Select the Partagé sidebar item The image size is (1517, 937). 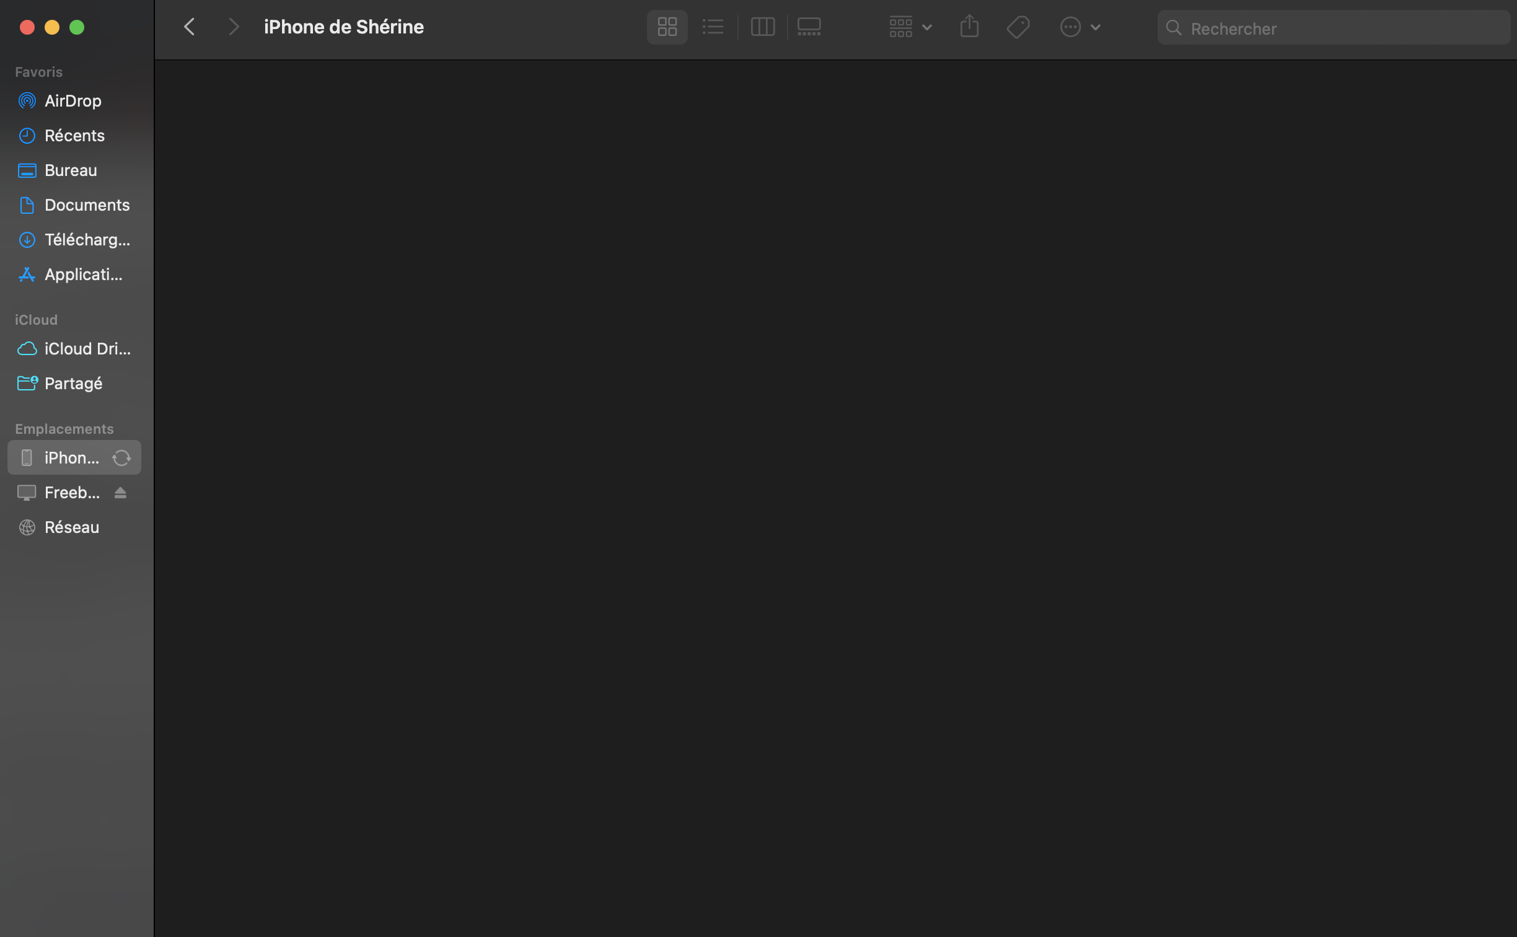(73, 384)
